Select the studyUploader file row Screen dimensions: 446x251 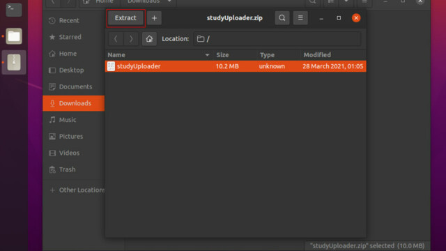236,66
